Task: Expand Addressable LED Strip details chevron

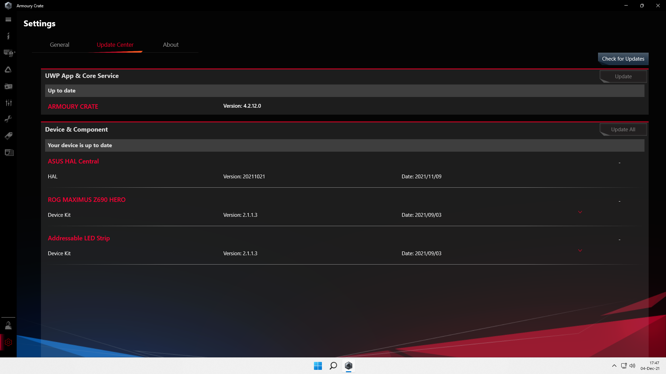Action: (580, 250)
